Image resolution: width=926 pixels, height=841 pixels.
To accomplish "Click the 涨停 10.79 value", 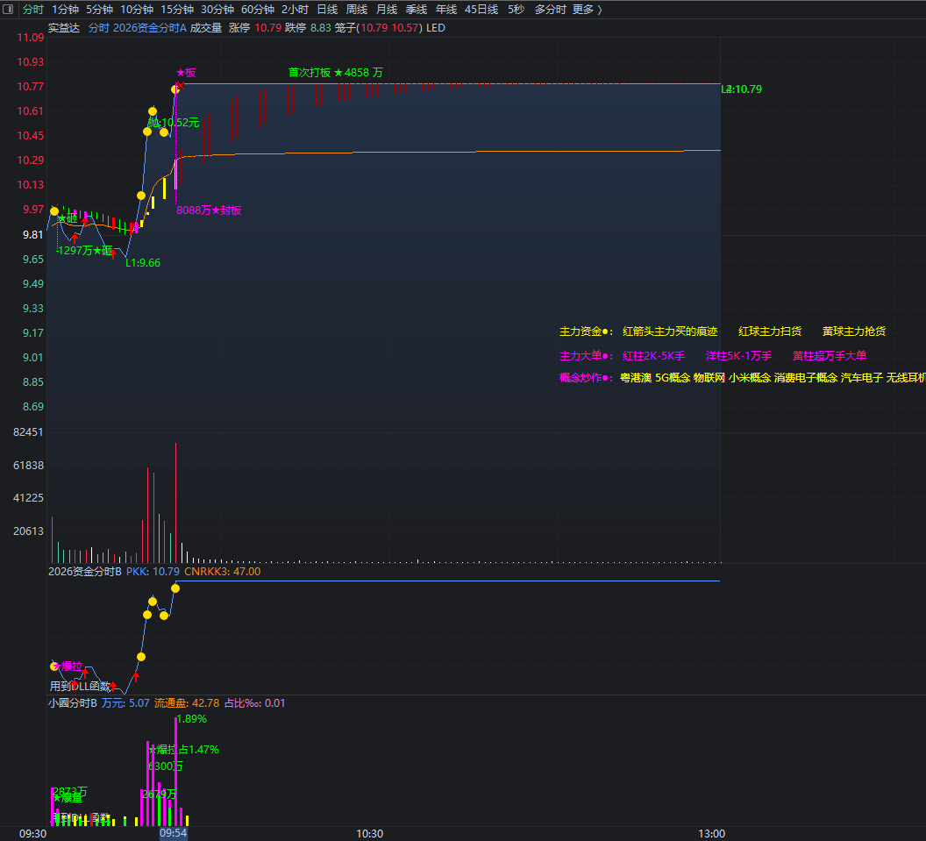I will point(255,28).
